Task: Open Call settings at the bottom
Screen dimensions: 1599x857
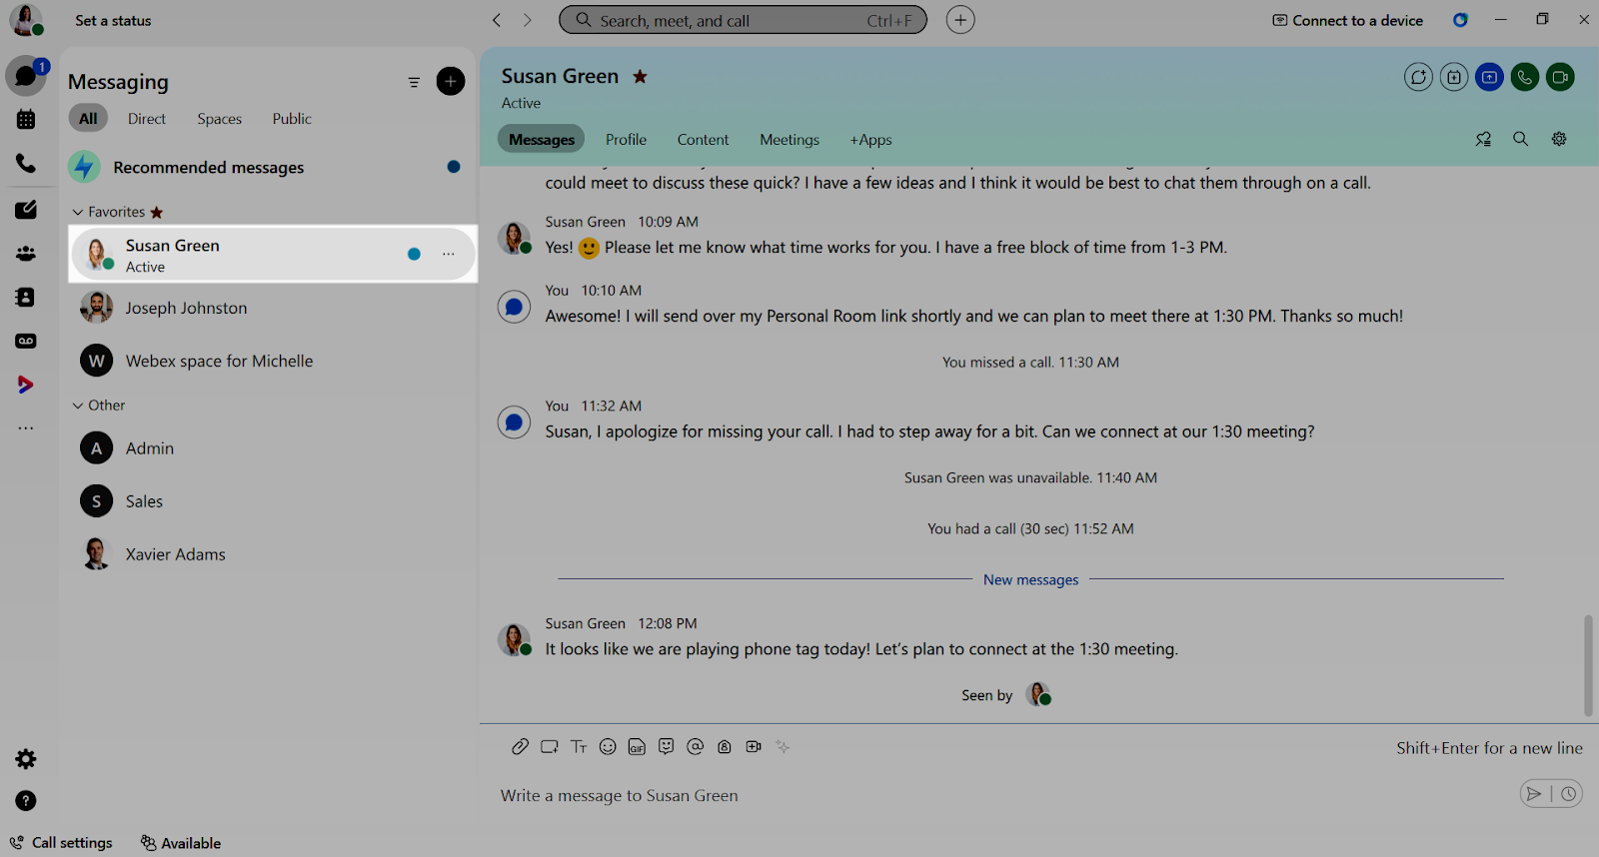Action: point(61,843)
